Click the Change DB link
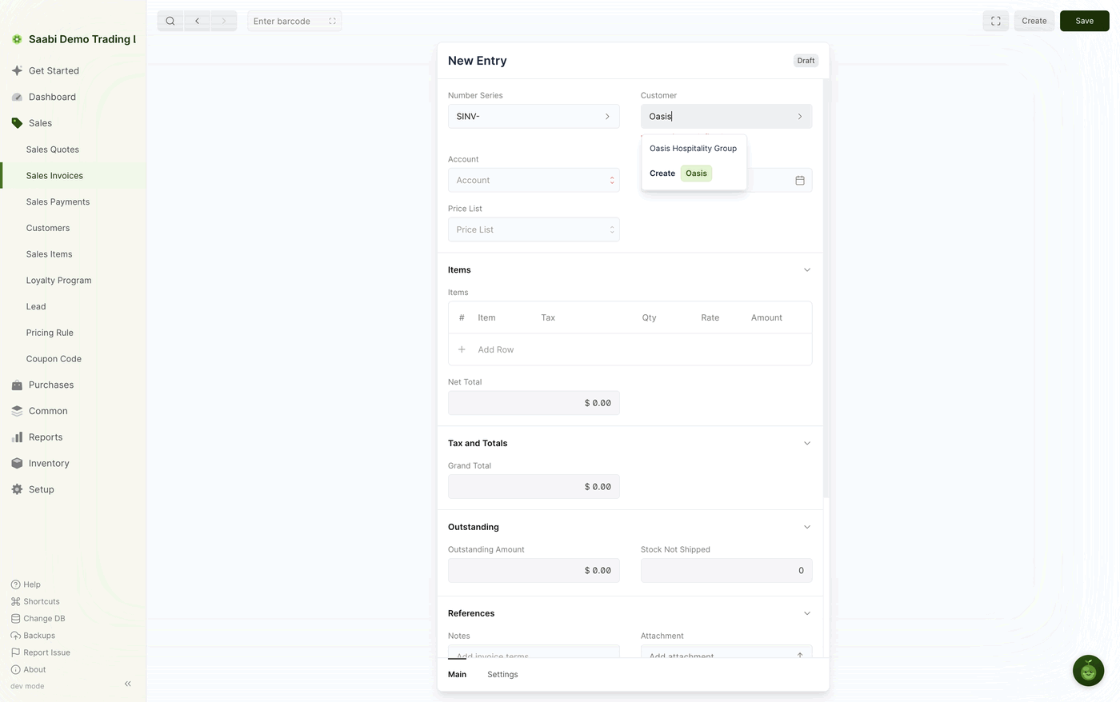Image resolution: width=1120 pixels, height=702 pixels. pyautogui.click(x=38, y=619)
